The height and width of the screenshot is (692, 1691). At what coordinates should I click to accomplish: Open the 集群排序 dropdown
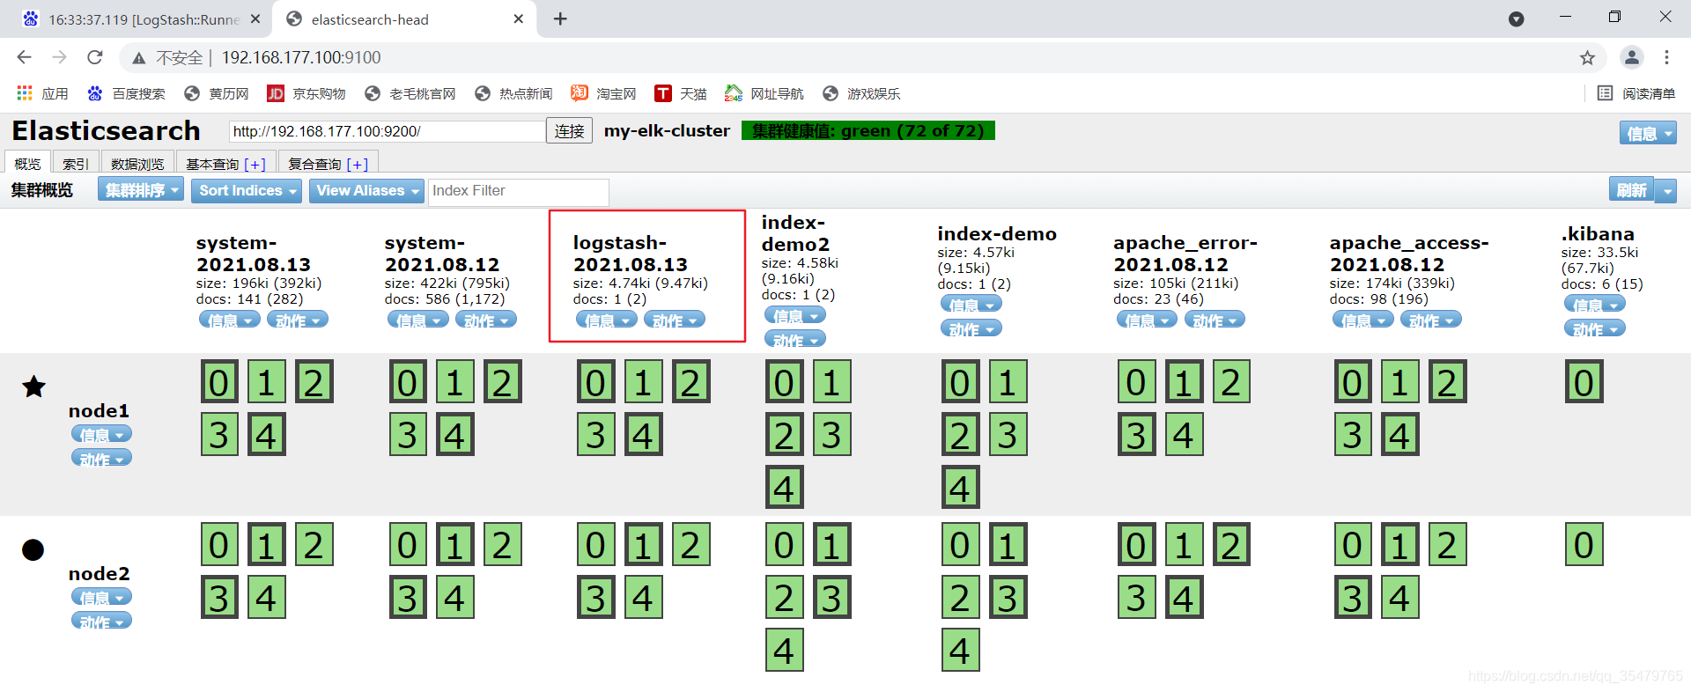[x=141, y=190]
